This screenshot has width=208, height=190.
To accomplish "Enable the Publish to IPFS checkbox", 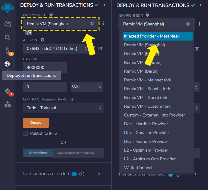I will pyautogui.click(x=25, y=133).
